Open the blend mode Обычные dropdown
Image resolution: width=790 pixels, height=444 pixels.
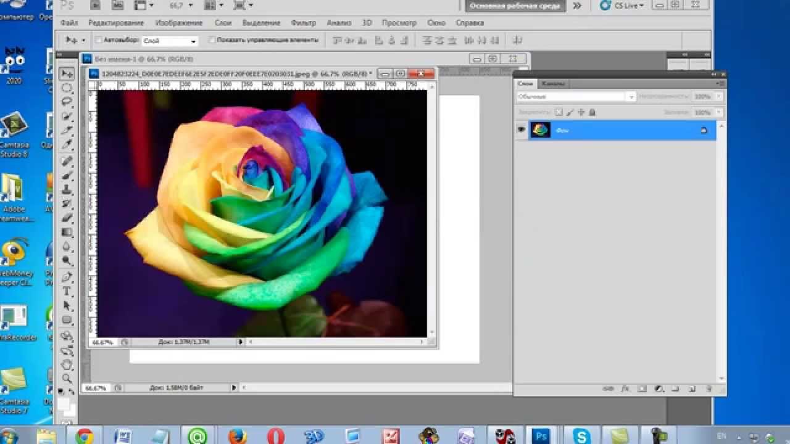click(576, 97)
